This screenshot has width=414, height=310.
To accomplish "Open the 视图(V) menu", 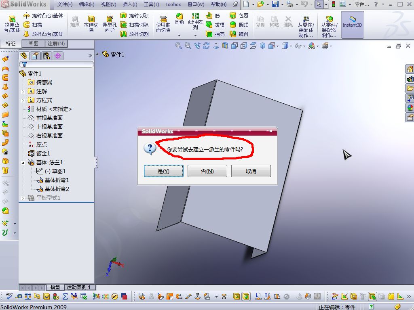I will click(108, 4).
